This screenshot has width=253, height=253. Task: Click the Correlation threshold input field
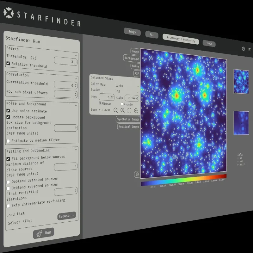pos(66,85)
